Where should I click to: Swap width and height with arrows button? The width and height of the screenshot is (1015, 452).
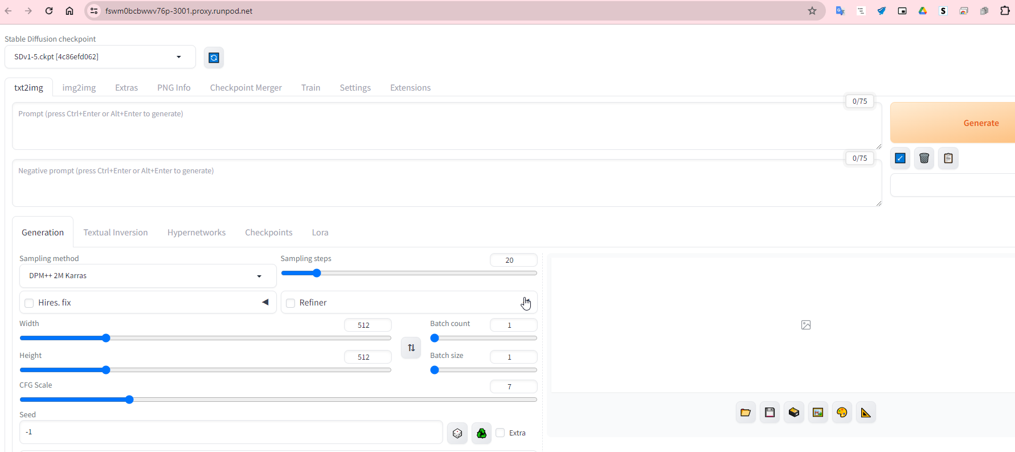click(411, 348)
